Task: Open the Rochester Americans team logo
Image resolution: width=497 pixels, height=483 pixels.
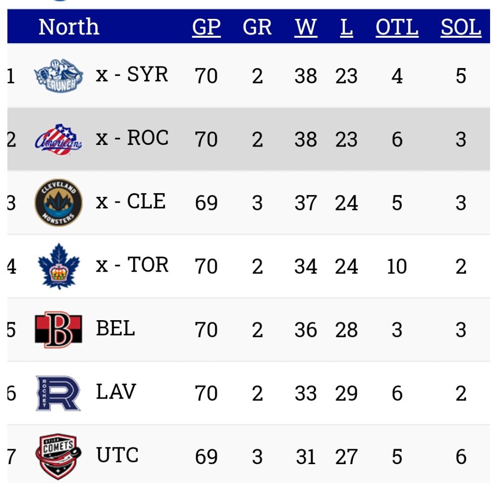Action: 58,139
